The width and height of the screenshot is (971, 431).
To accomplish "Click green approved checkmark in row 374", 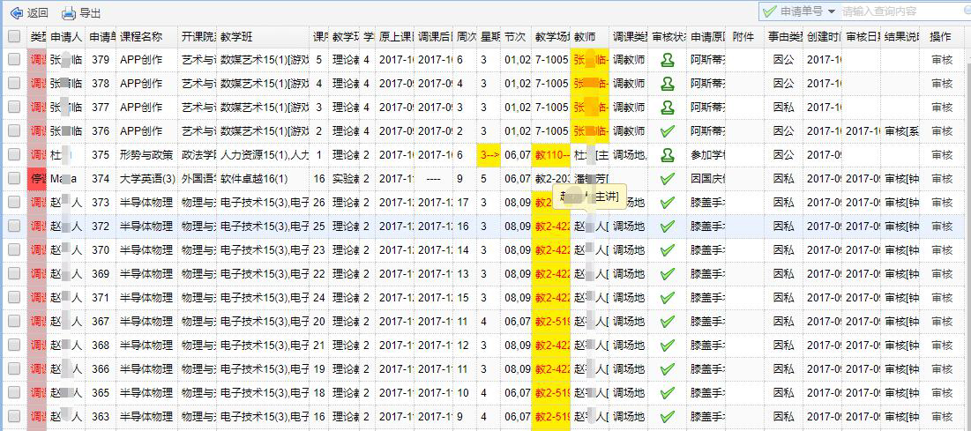I will 668,178.
